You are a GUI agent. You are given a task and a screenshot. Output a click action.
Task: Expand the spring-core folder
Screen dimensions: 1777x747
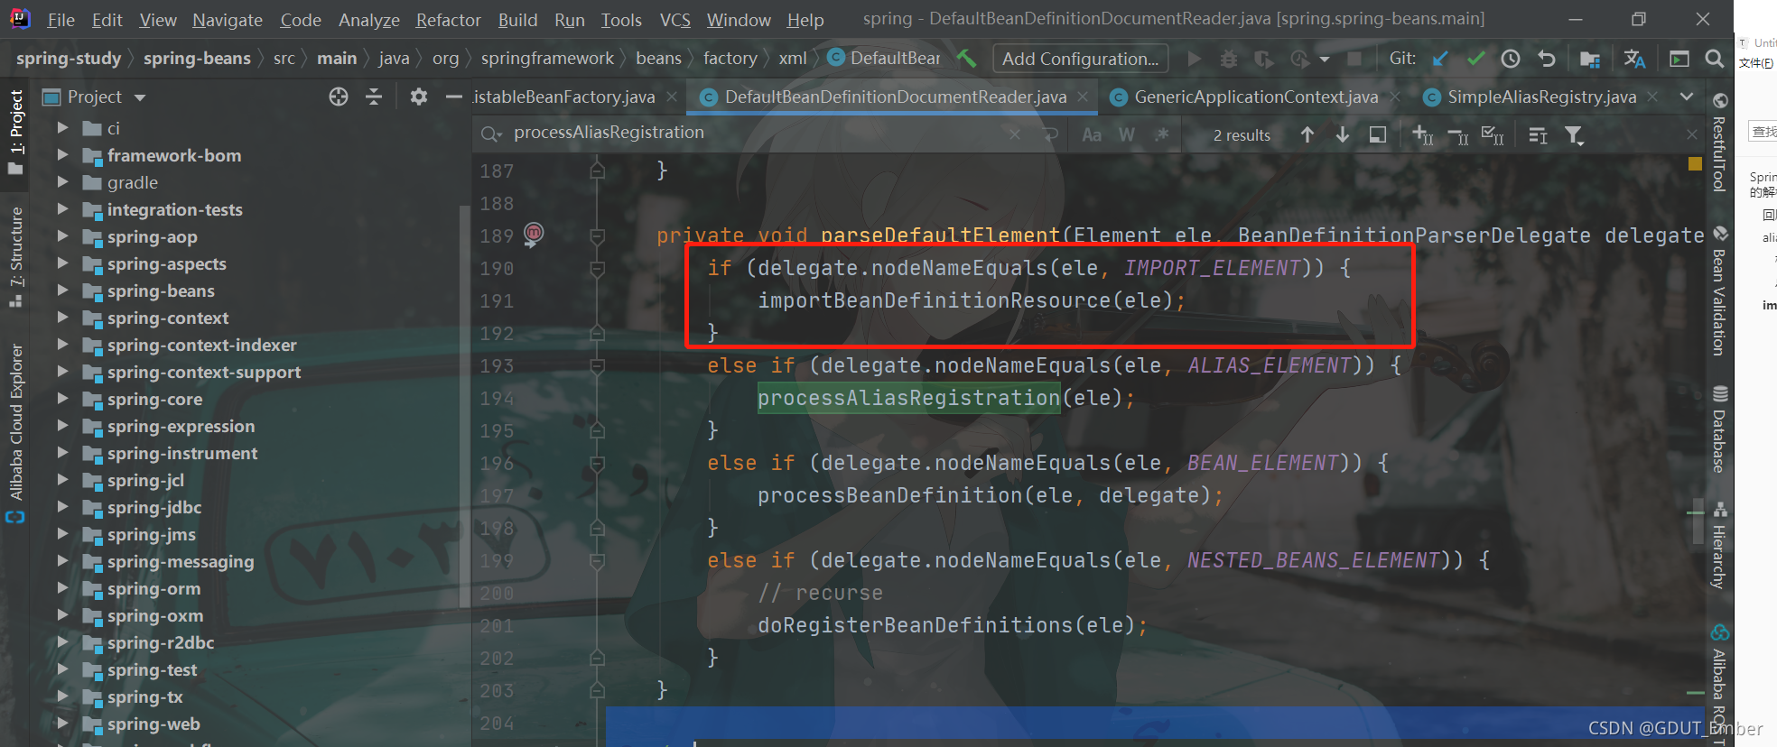pos(62,399)
